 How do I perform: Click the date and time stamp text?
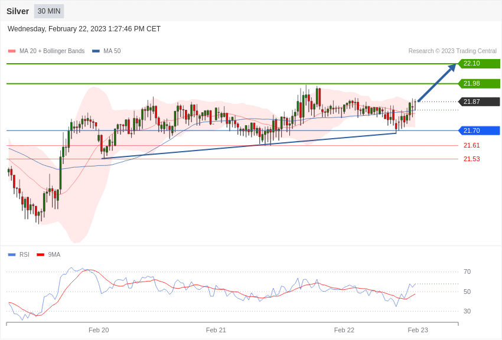tap(84, 29)
